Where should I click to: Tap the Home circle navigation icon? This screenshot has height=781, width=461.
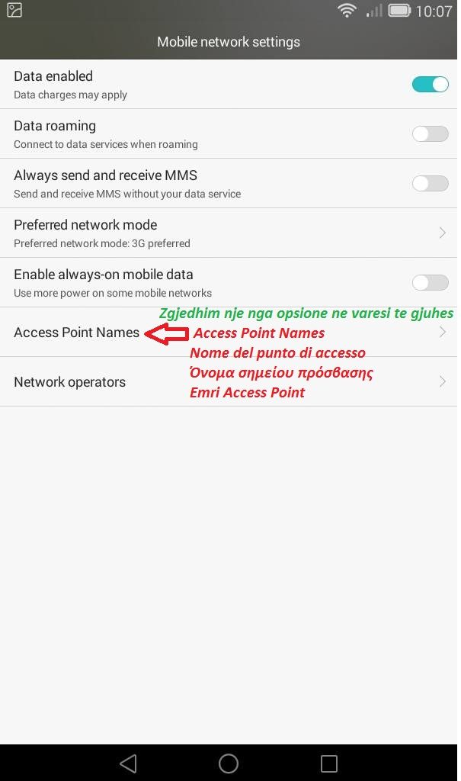pyautogui.click(x=229, y=763)
